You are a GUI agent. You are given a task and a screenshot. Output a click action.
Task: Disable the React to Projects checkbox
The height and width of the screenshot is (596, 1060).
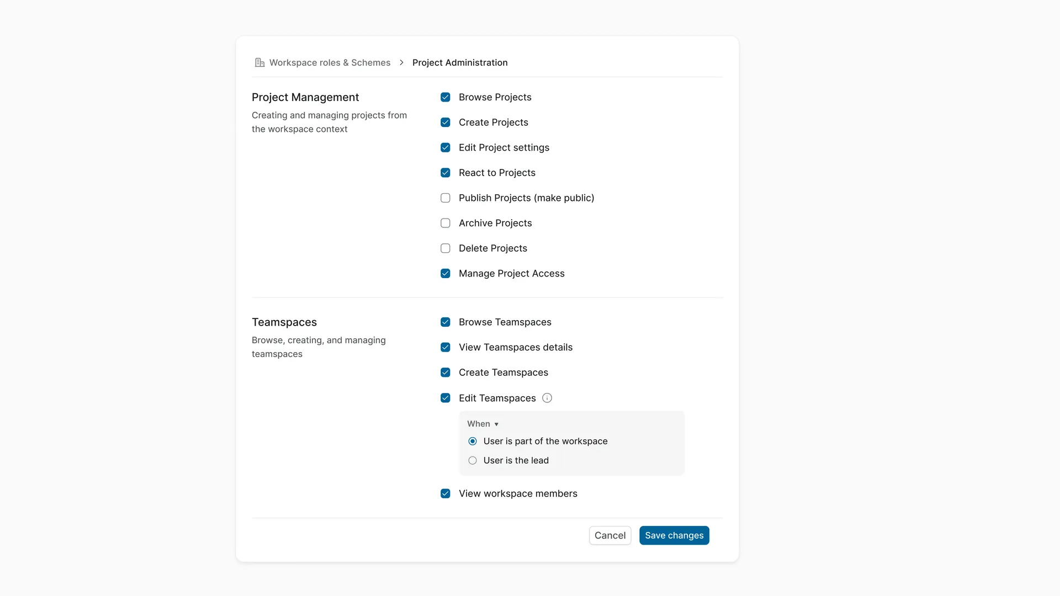point(446,173)
